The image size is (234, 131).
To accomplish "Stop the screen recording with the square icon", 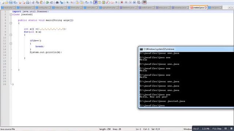I will (x=231, y=128).
